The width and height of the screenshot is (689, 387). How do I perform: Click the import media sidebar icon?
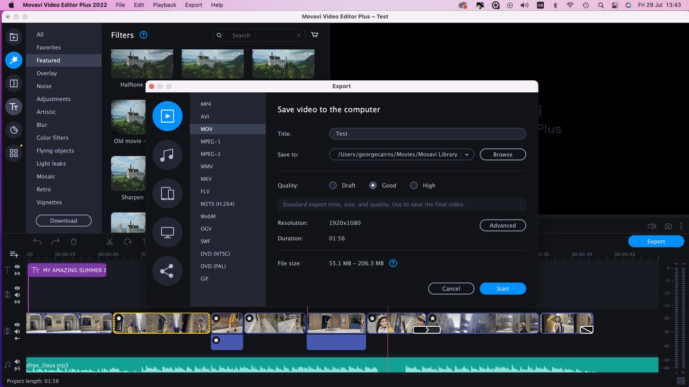[14, 37]
